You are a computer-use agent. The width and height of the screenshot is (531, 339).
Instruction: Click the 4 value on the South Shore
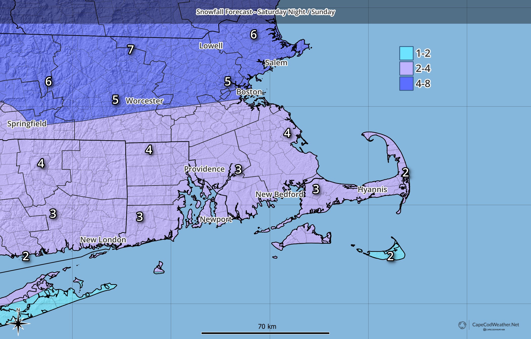[x=287, y=133]
